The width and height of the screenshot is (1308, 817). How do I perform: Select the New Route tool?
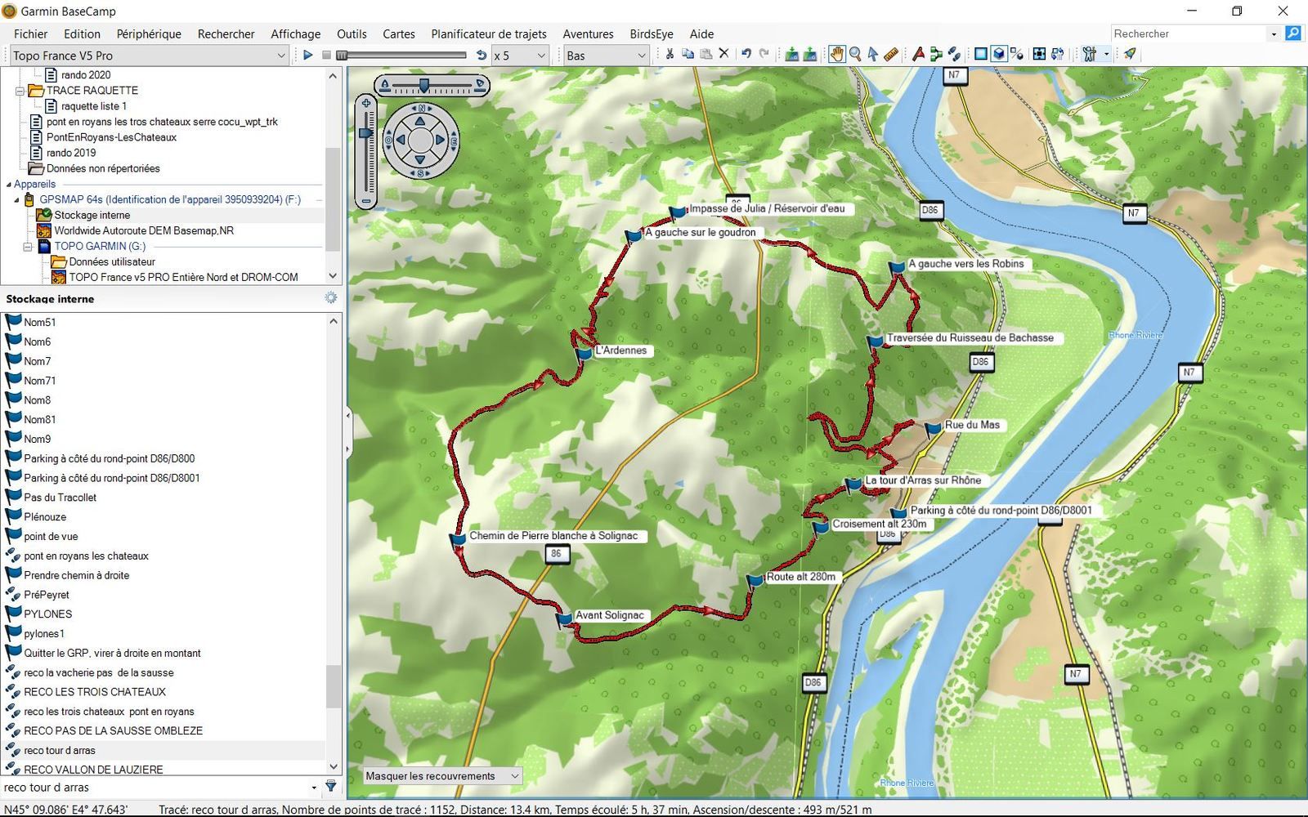click(x=936, y=55)
